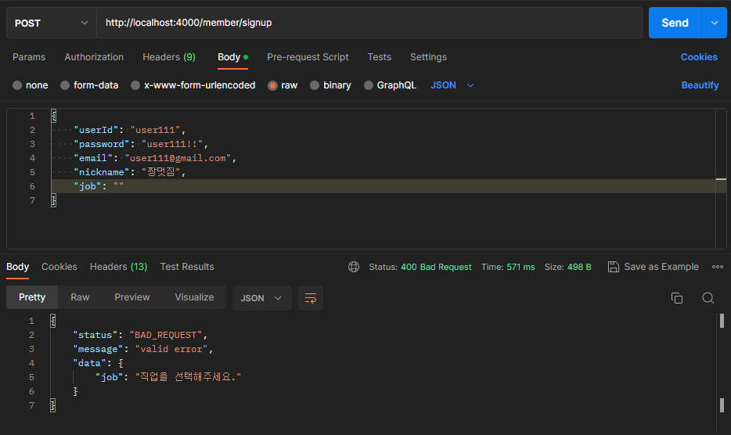731x435 pixels.
Task: Click the network globe icon
Action: click(x=354, y=267)
